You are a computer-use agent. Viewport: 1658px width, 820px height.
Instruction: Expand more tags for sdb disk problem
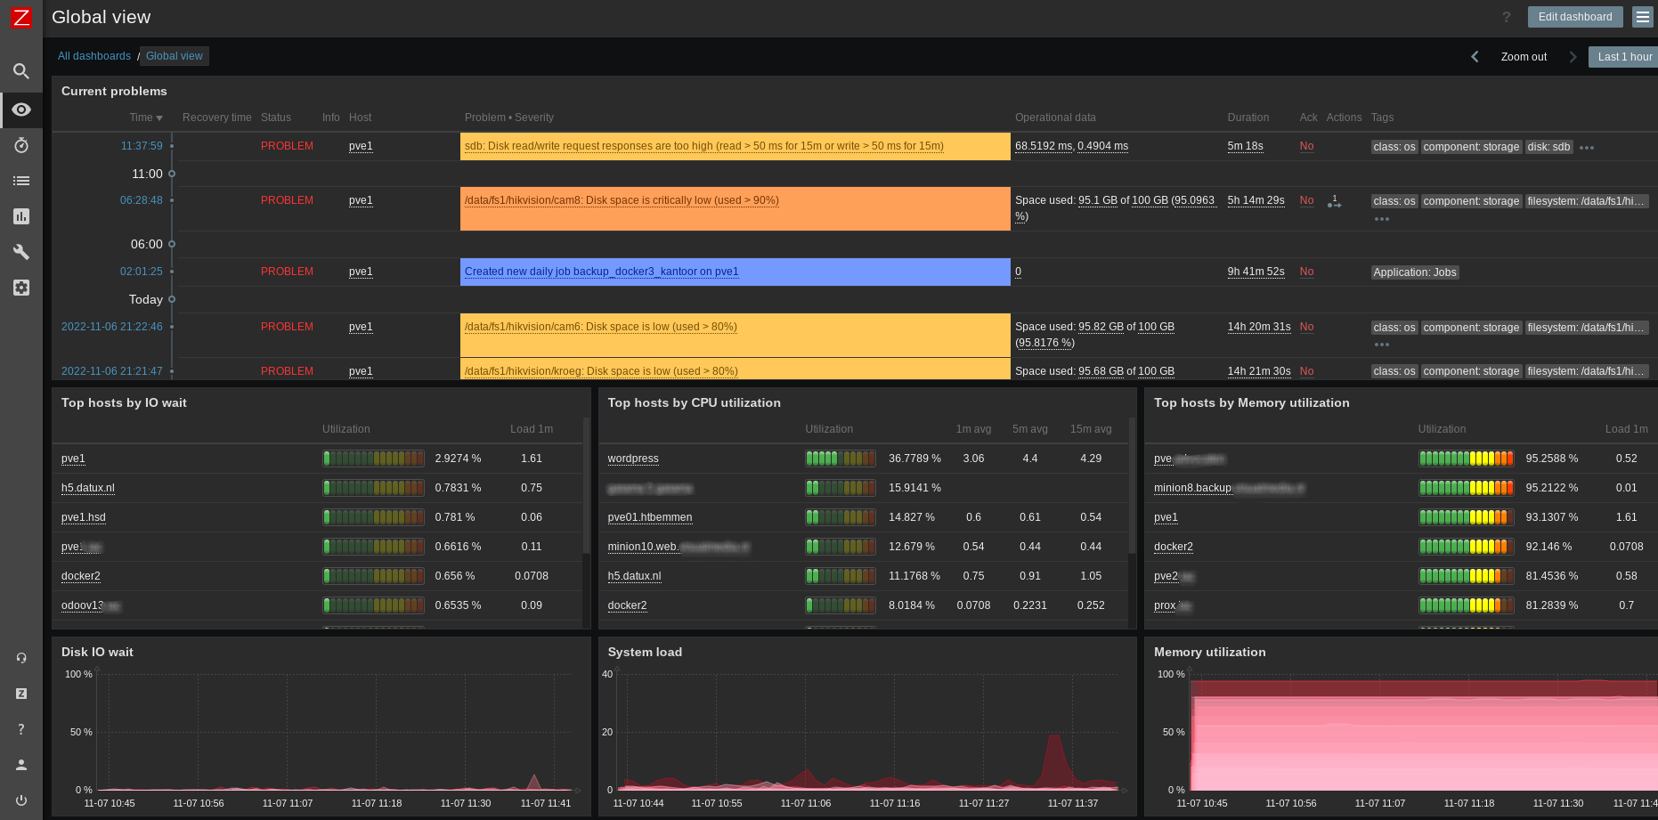1586,148
